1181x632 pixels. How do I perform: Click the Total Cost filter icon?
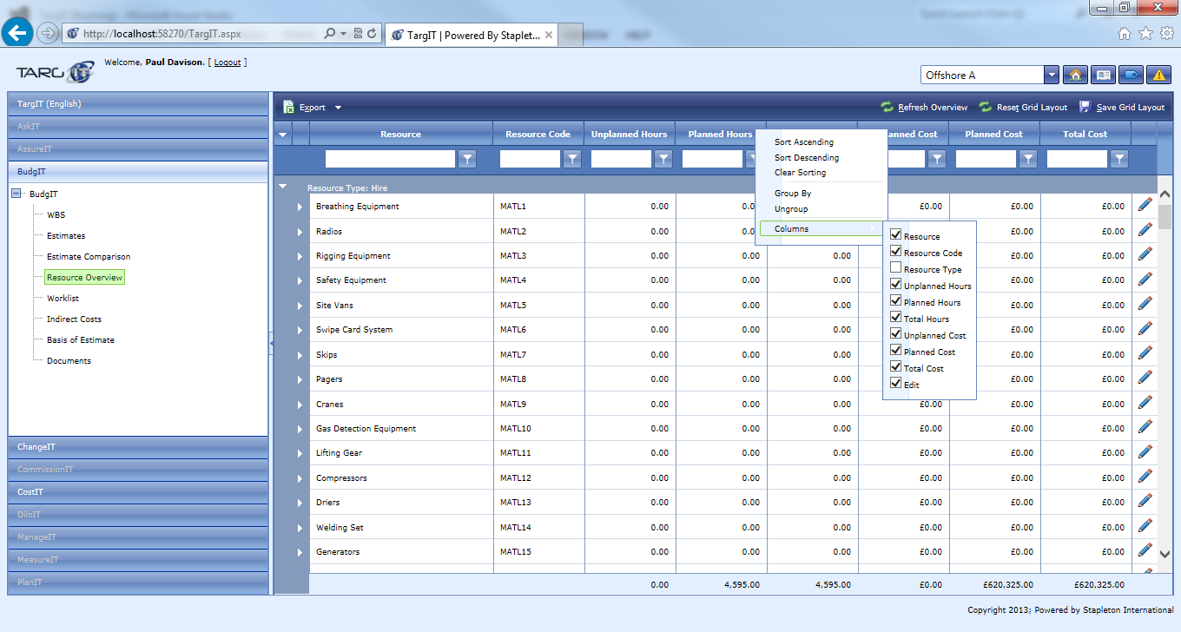click(1119, 159)
